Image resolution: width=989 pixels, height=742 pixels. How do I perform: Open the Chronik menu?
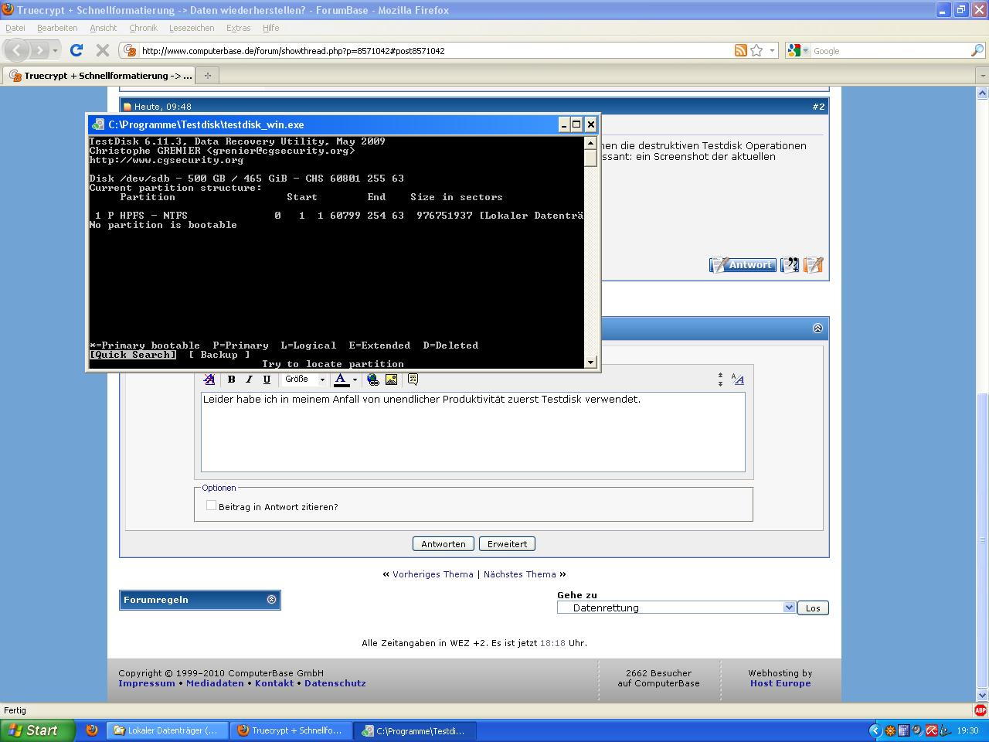(143, 28)
